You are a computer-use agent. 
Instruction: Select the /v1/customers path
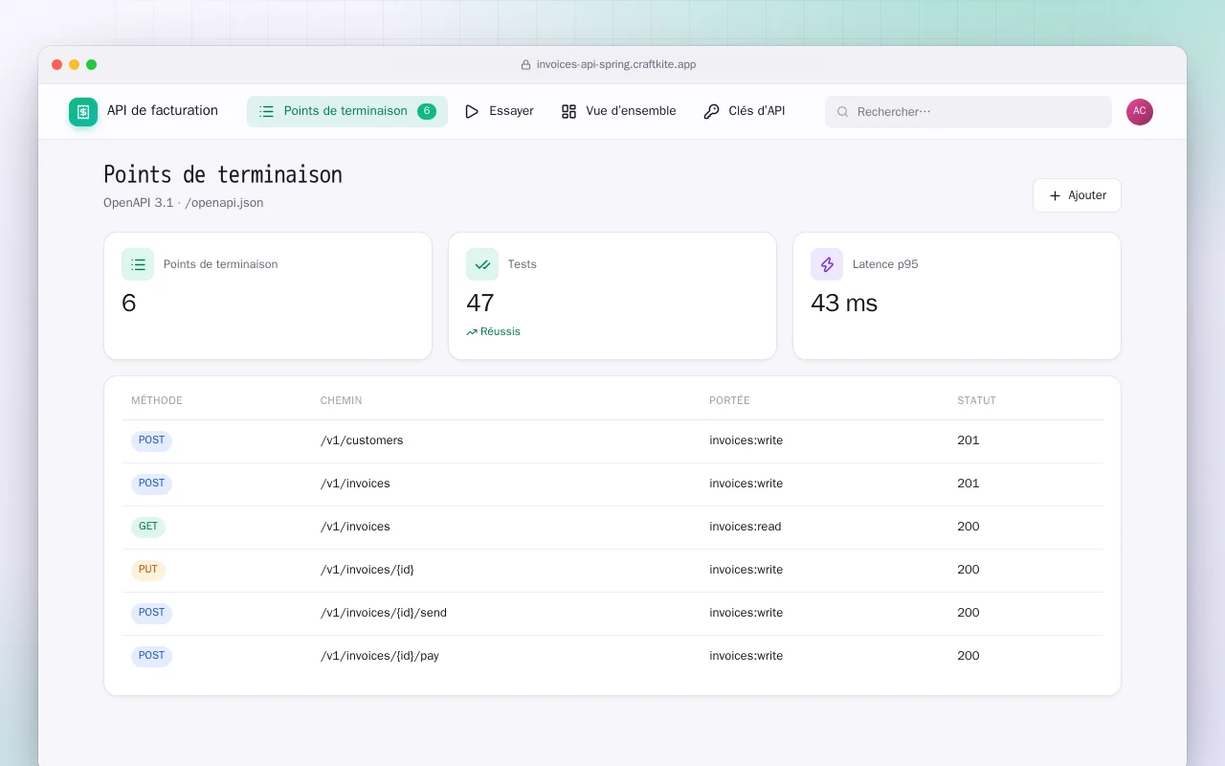click(x=362, y=440)
